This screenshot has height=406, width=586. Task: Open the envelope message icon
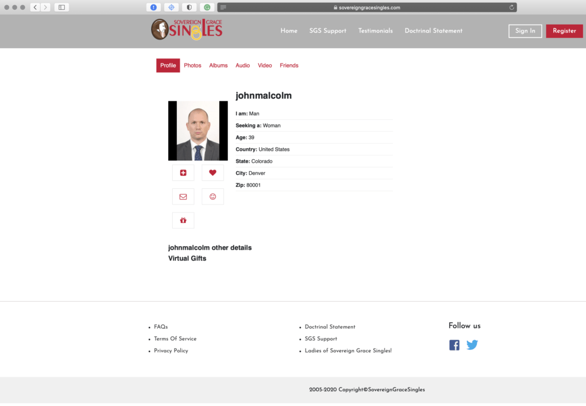coord(183,196)
